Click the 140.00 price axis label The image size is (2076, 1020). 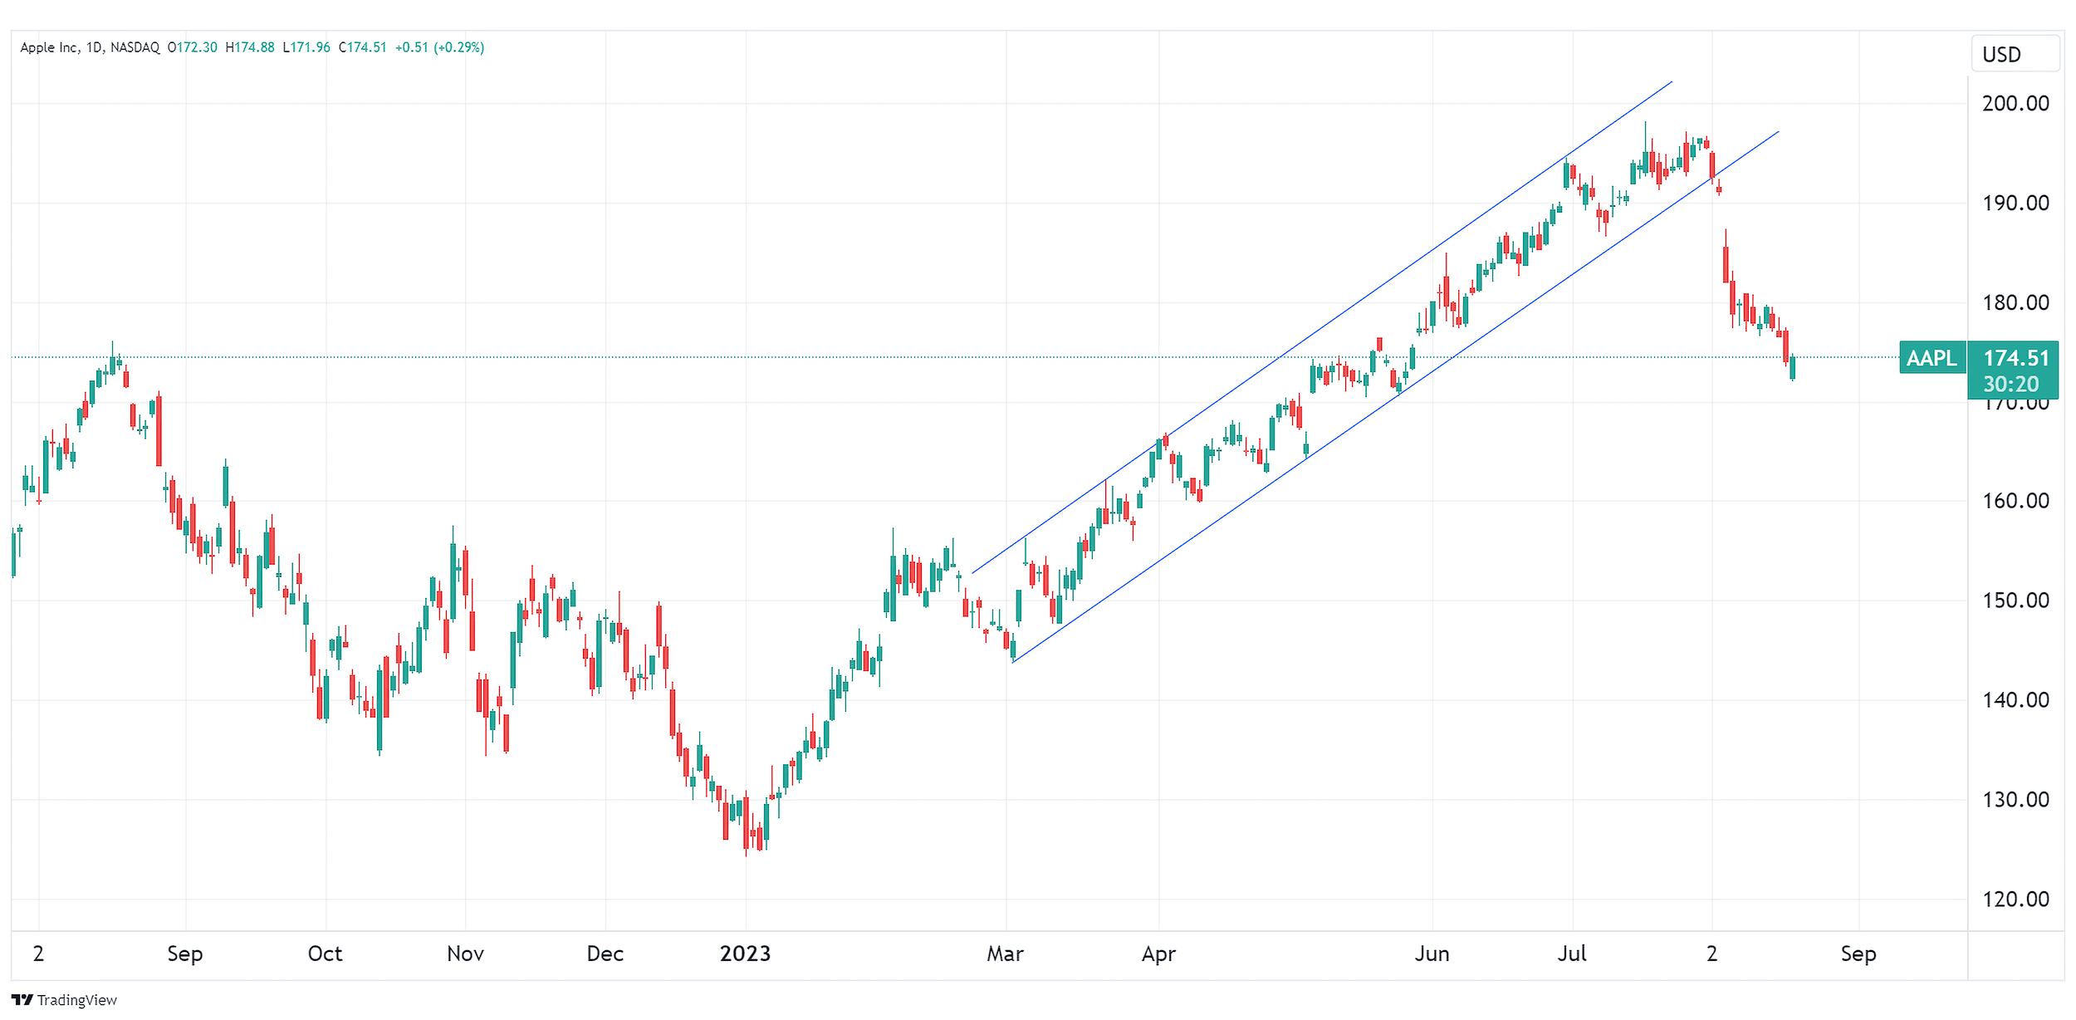[2015, 700]
